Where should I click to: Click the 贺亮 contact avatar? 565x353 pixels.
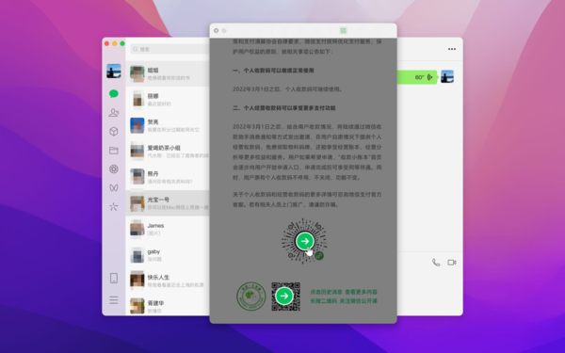(x=137, y=125)
